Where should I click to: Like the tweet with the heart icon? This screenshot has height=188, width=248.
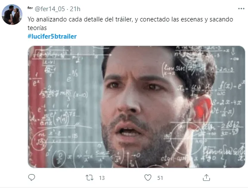coord(148,178)
